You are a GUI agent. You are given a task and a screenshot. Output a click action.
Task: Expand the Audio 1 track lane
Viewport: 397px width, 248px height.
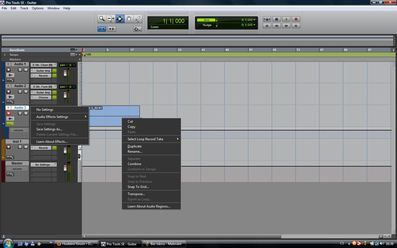coord(3,80)
